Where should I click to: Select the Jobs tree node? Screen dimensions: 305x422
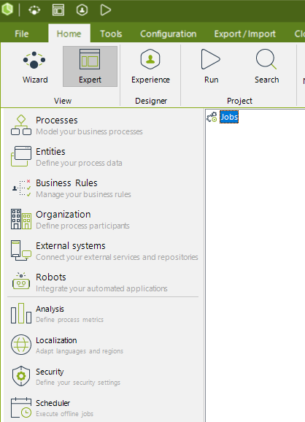pyautogui.click(x=229, y=117)
